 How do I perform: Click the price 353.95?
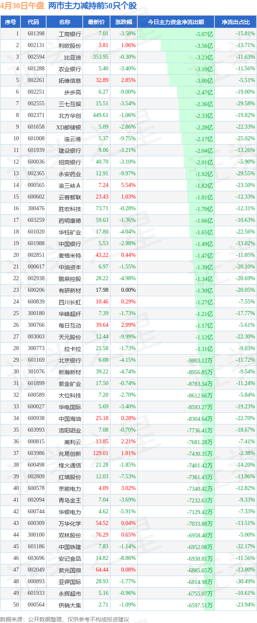(x=101, y=57)
